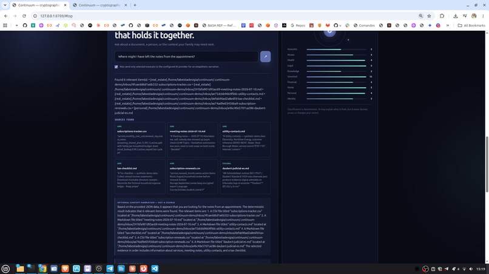Click the Accounts category bar
The image size is (489, 274).
coord(336,49)
